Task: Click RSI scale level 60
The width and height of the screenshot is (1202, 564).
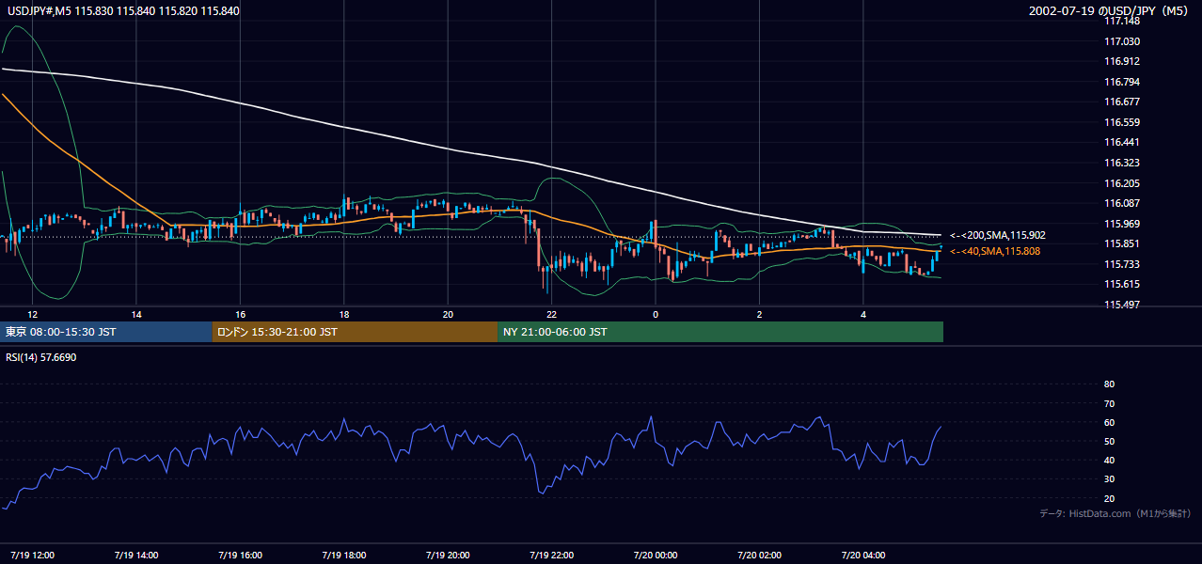Action: pyautogui.click(x=1109, y=422)
